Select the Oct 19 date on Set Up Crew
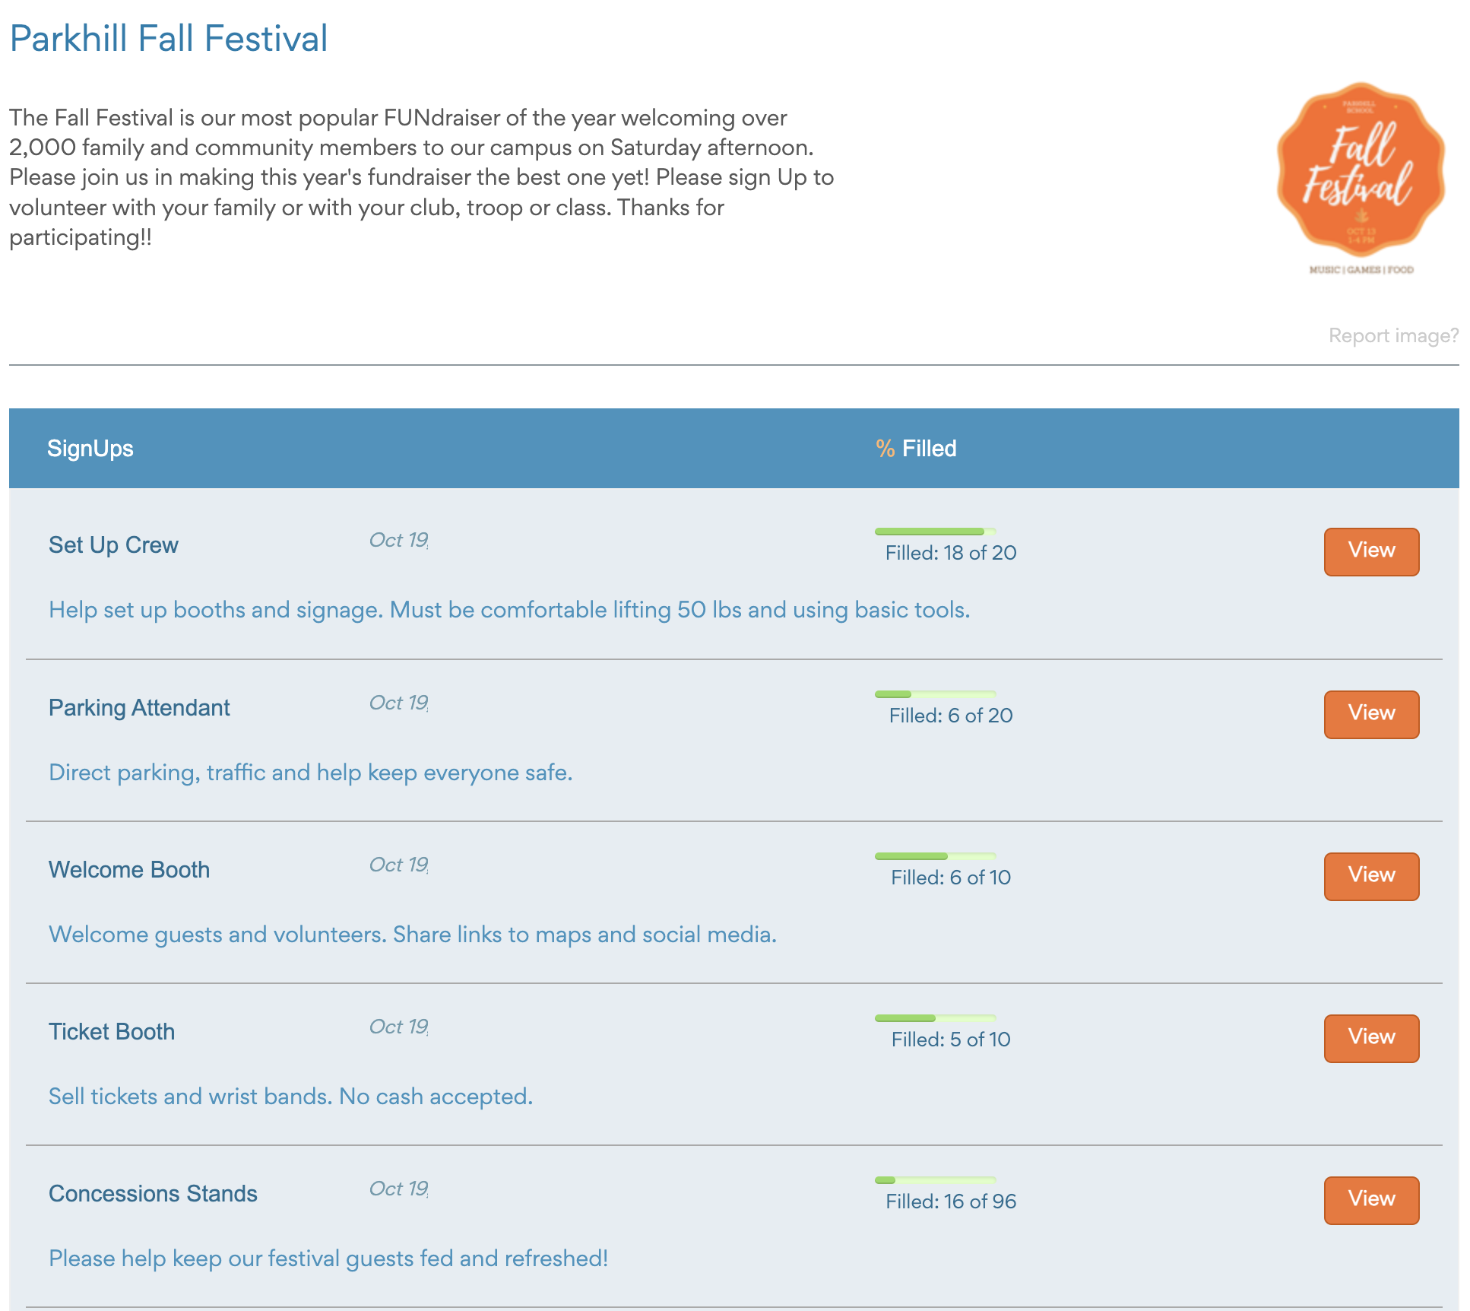Screen dimensions: 1470x1311 396,541
